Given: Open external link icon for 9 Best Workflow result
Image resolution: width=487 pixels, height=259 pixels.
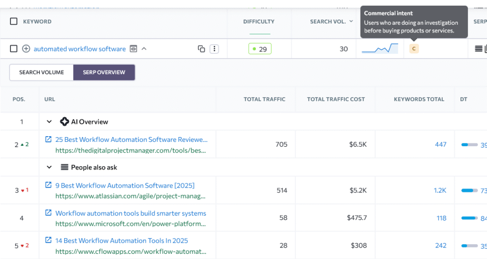Looking at the screenshot, I should [49, 185].
